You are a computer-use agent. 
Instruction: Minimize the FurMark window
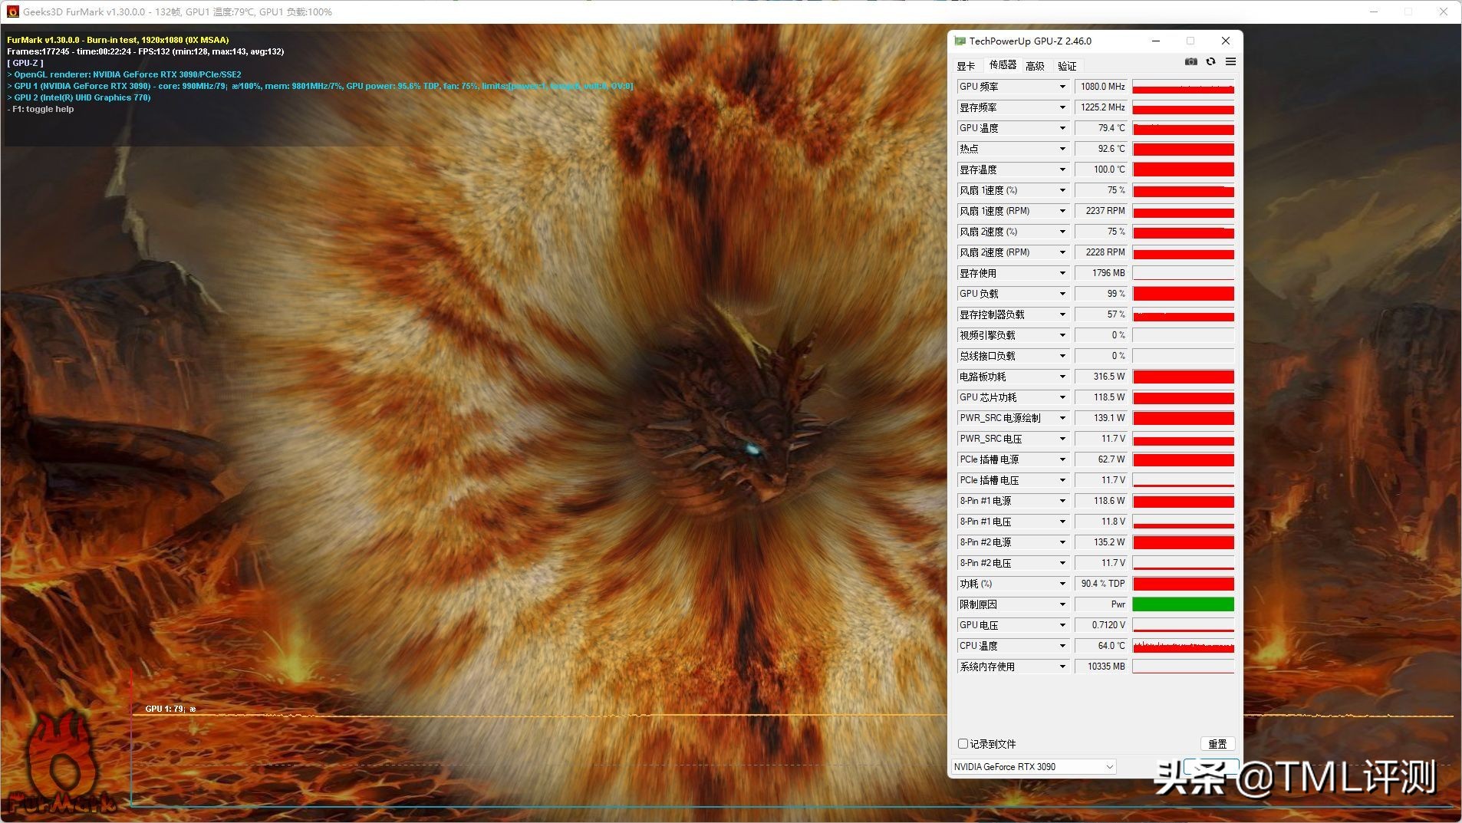(x=1374, y=12)
